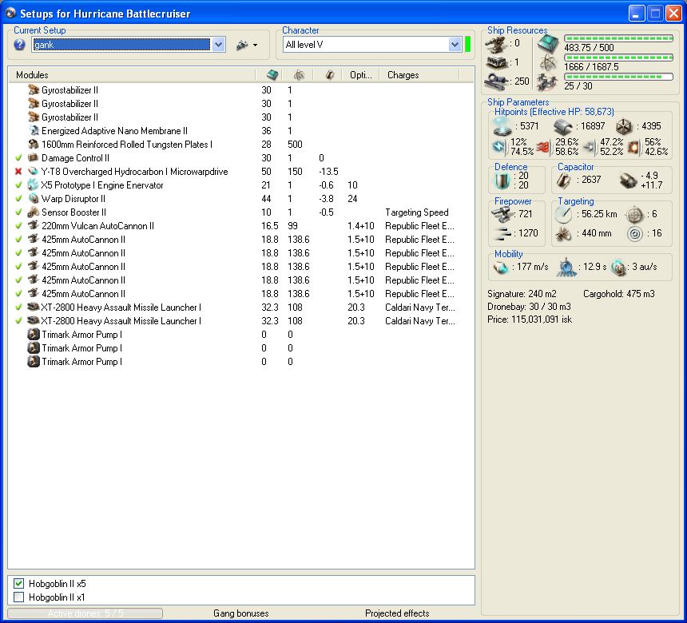Viewport: 687px width, 623px height.
Task: Click the Energized Adaptive Nano Membrane II icon
Action: 34,130
